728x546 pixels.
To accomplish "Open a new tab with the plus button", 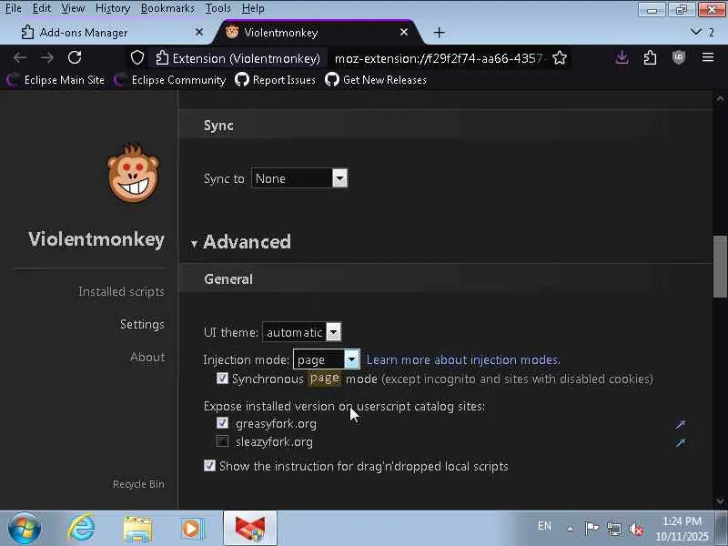I will [439, 33].
